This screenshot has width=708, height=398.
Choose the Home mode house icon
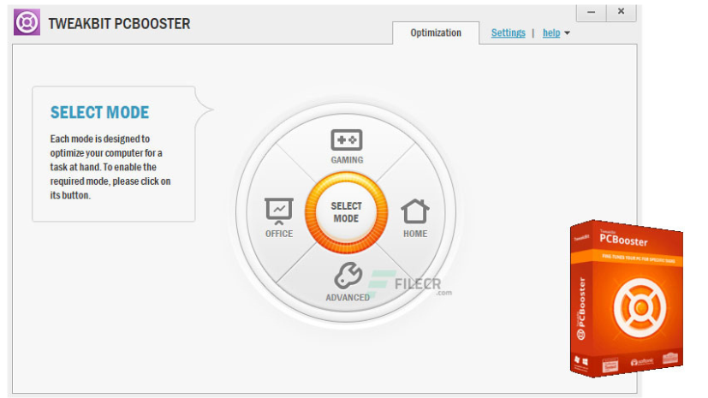tap(415, 211)
